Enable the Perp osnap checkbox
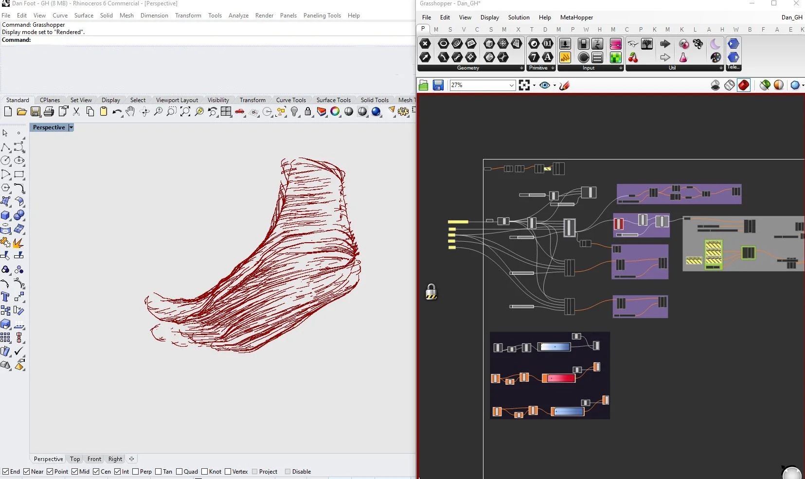805x479 pixels. [x=136, y=472]
